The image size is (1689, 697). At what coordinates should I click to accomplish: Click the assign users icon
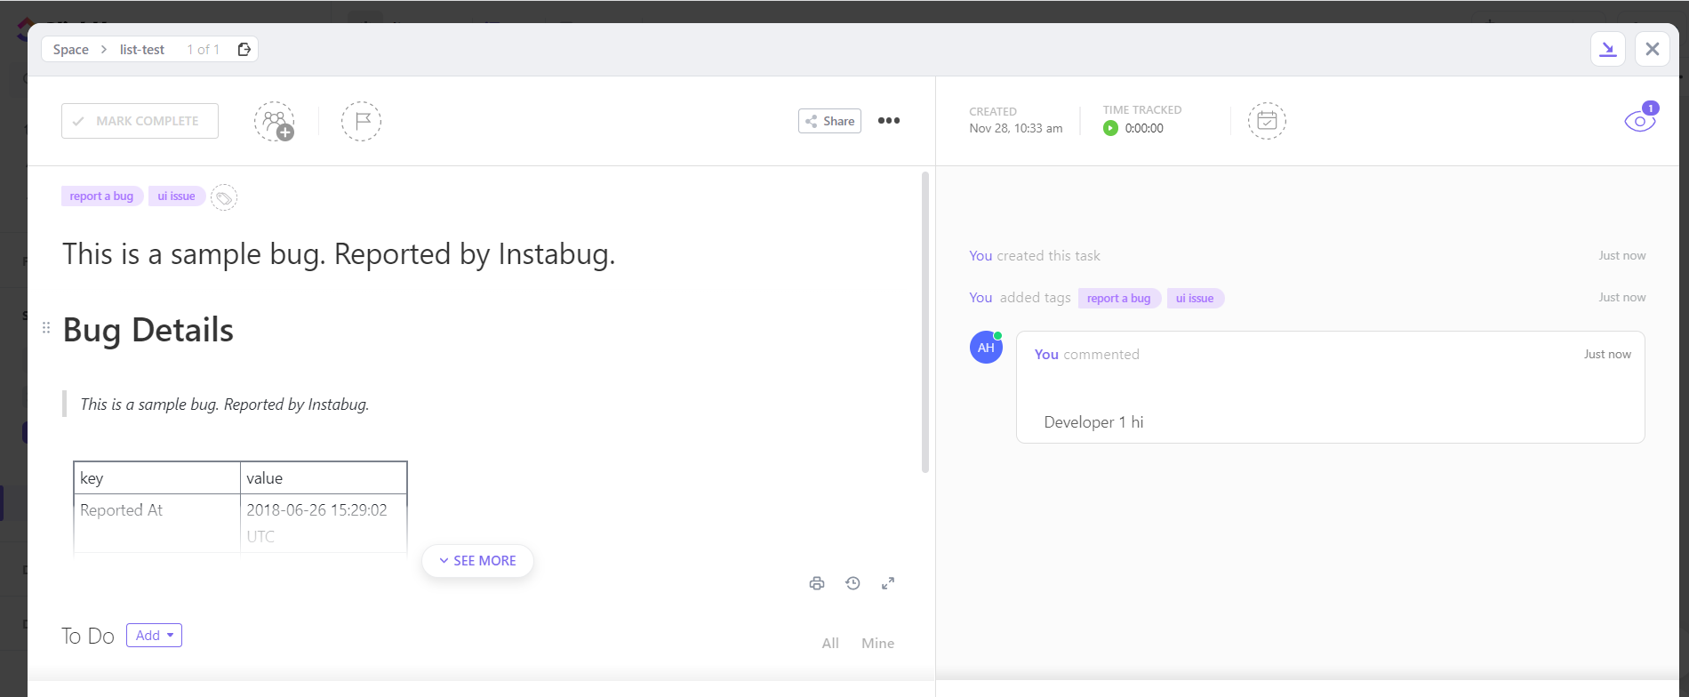(275, 121)
